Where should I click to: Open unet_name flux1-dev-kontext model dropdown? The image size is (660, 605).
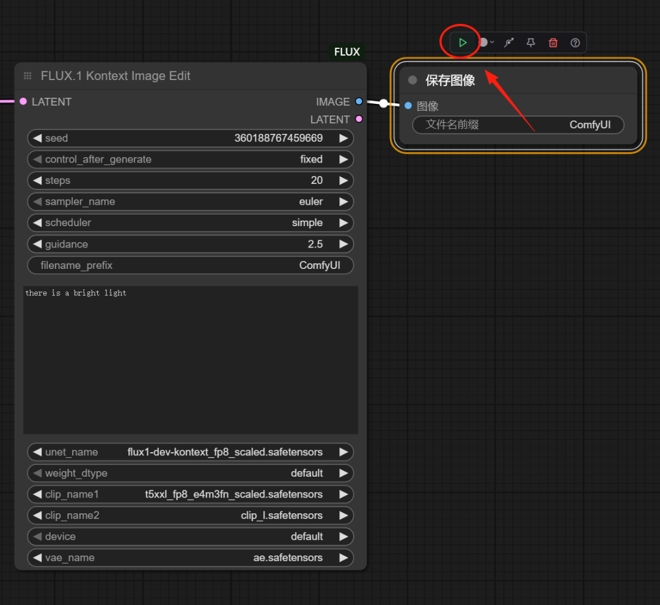pyautogui.click(x=190, y=452)
